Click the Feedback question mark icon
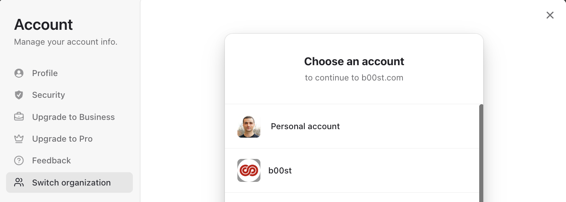 coord(19,161)
